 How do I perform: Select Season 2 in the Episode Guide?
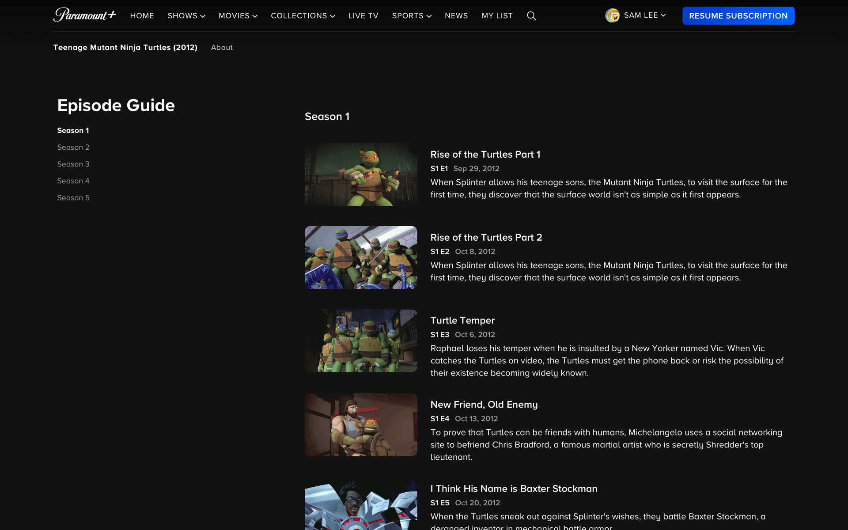(x=73, y=147)
